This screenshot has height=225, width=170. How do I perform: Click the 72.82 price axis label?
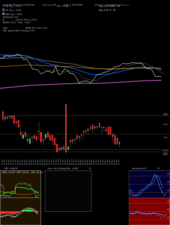point(165,137)
